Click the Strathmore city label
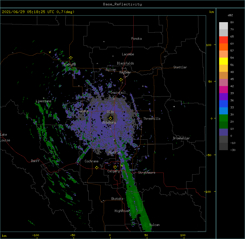Image resolution: width=245 pixels, height=239 pixels. [x=147, y=173]
